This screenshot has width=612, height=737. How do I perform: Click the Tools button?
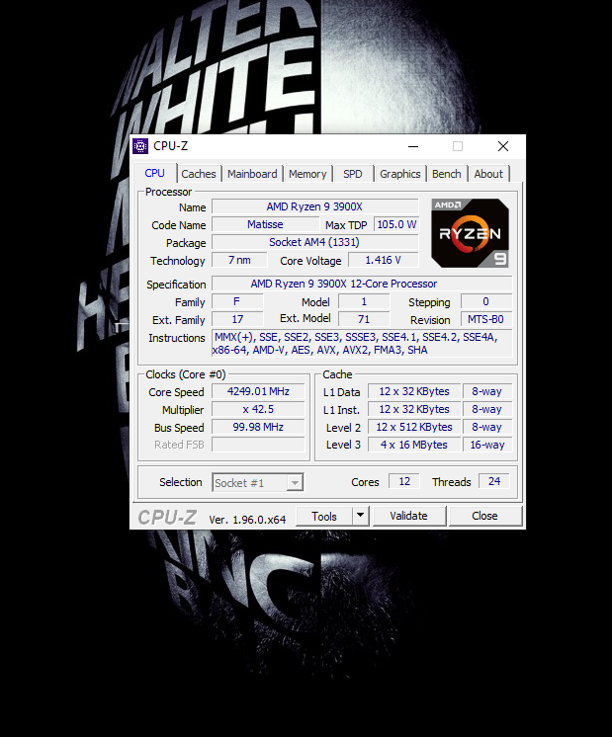[323, 516]
